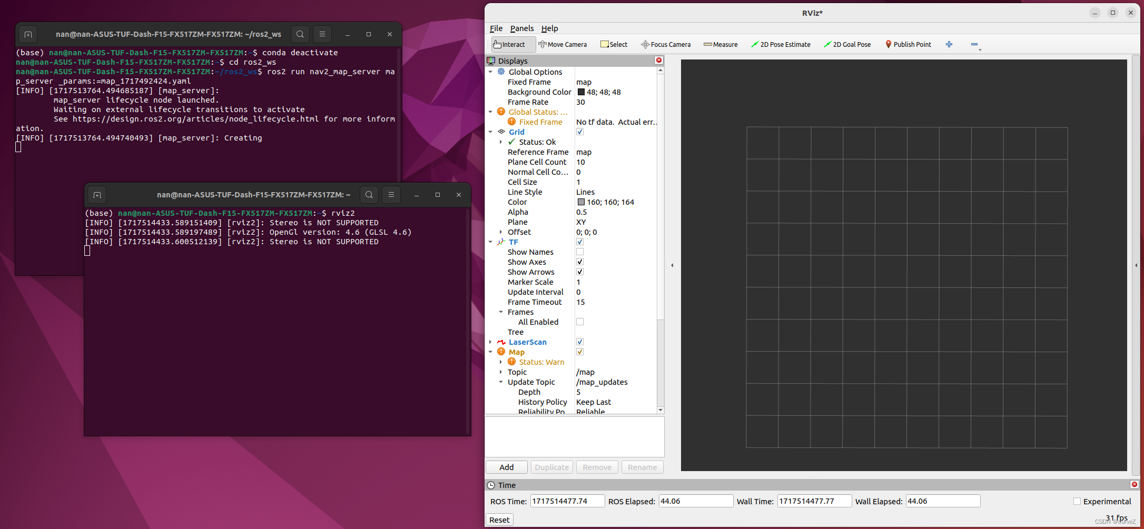Choose the Focus Camera tool
1144x529 pixels.
pyautogui.click(x=666, y=44)
